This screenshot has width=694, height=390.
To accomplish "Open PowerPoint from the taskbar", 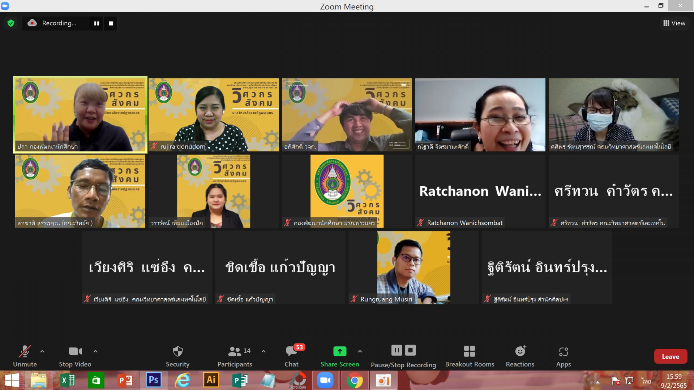I will (x=125, y=381).
